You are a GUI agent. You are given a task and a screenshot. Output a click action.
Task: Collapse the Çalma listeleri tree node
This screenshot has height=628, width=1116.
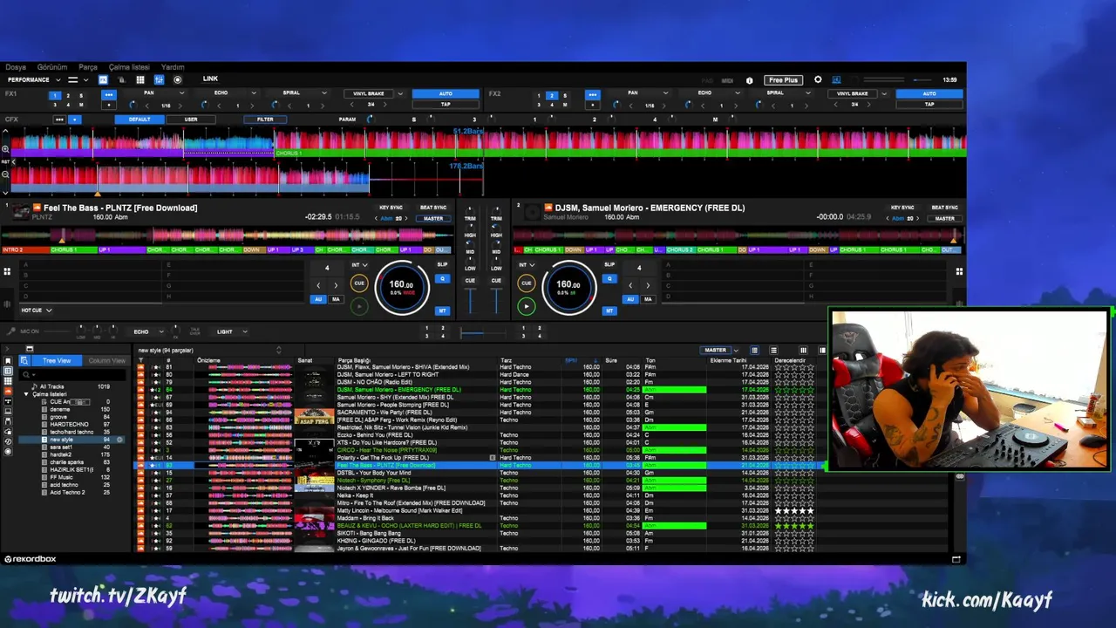tap(26, 394)
